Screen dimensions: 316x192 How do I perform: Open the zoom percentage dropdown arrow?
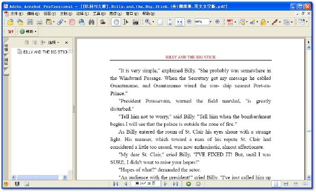211,22
